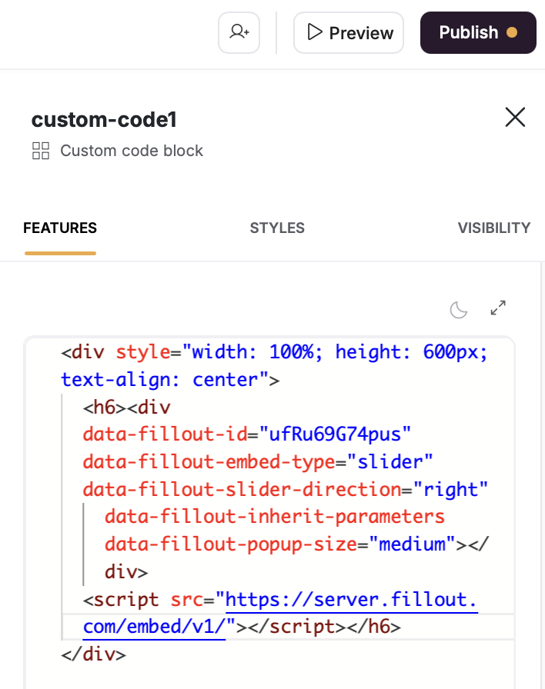Click the "medium" popup size value

(412, 544)
